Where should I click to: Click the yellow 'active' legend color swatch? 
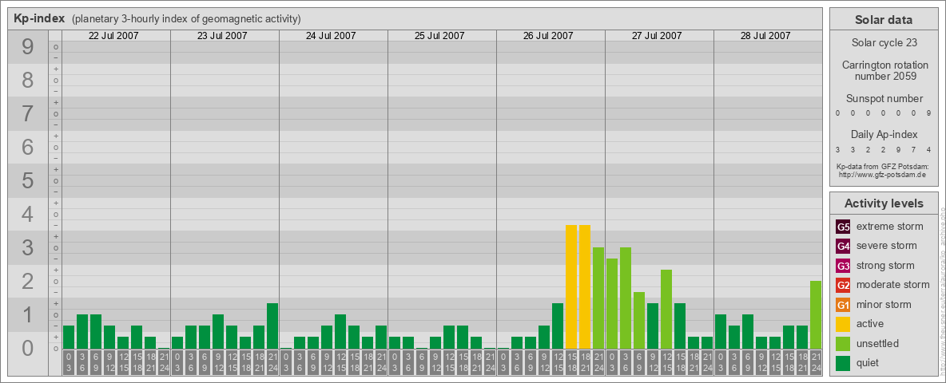[843, 324]
